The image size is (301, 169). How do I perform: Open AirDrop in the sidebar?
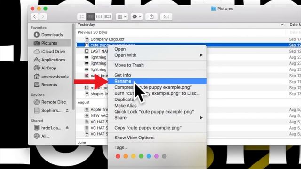pyautogui.click(x=49, y=68)
